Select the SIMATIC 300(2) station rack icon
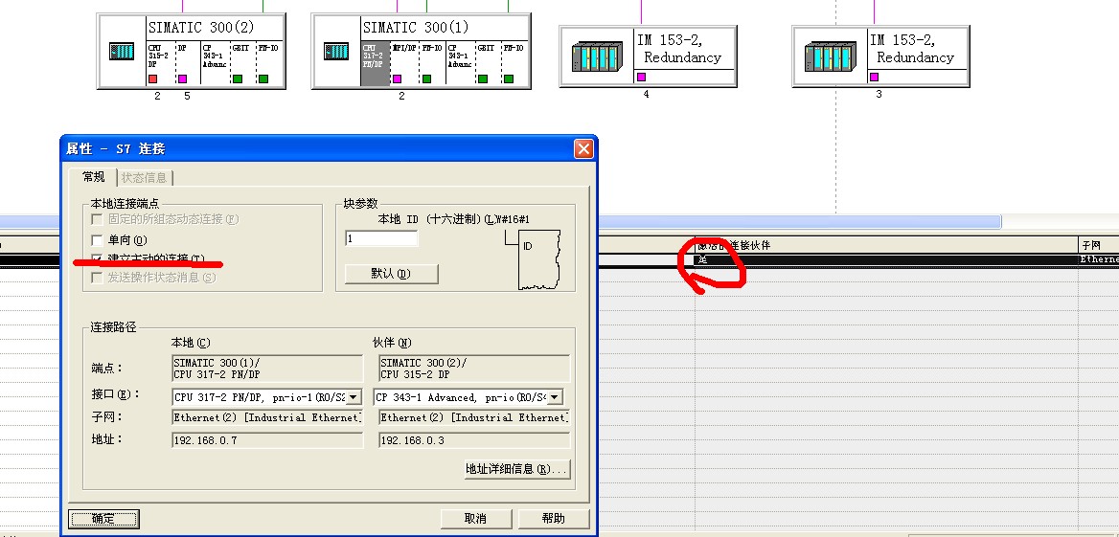 [x=122, y=52]
